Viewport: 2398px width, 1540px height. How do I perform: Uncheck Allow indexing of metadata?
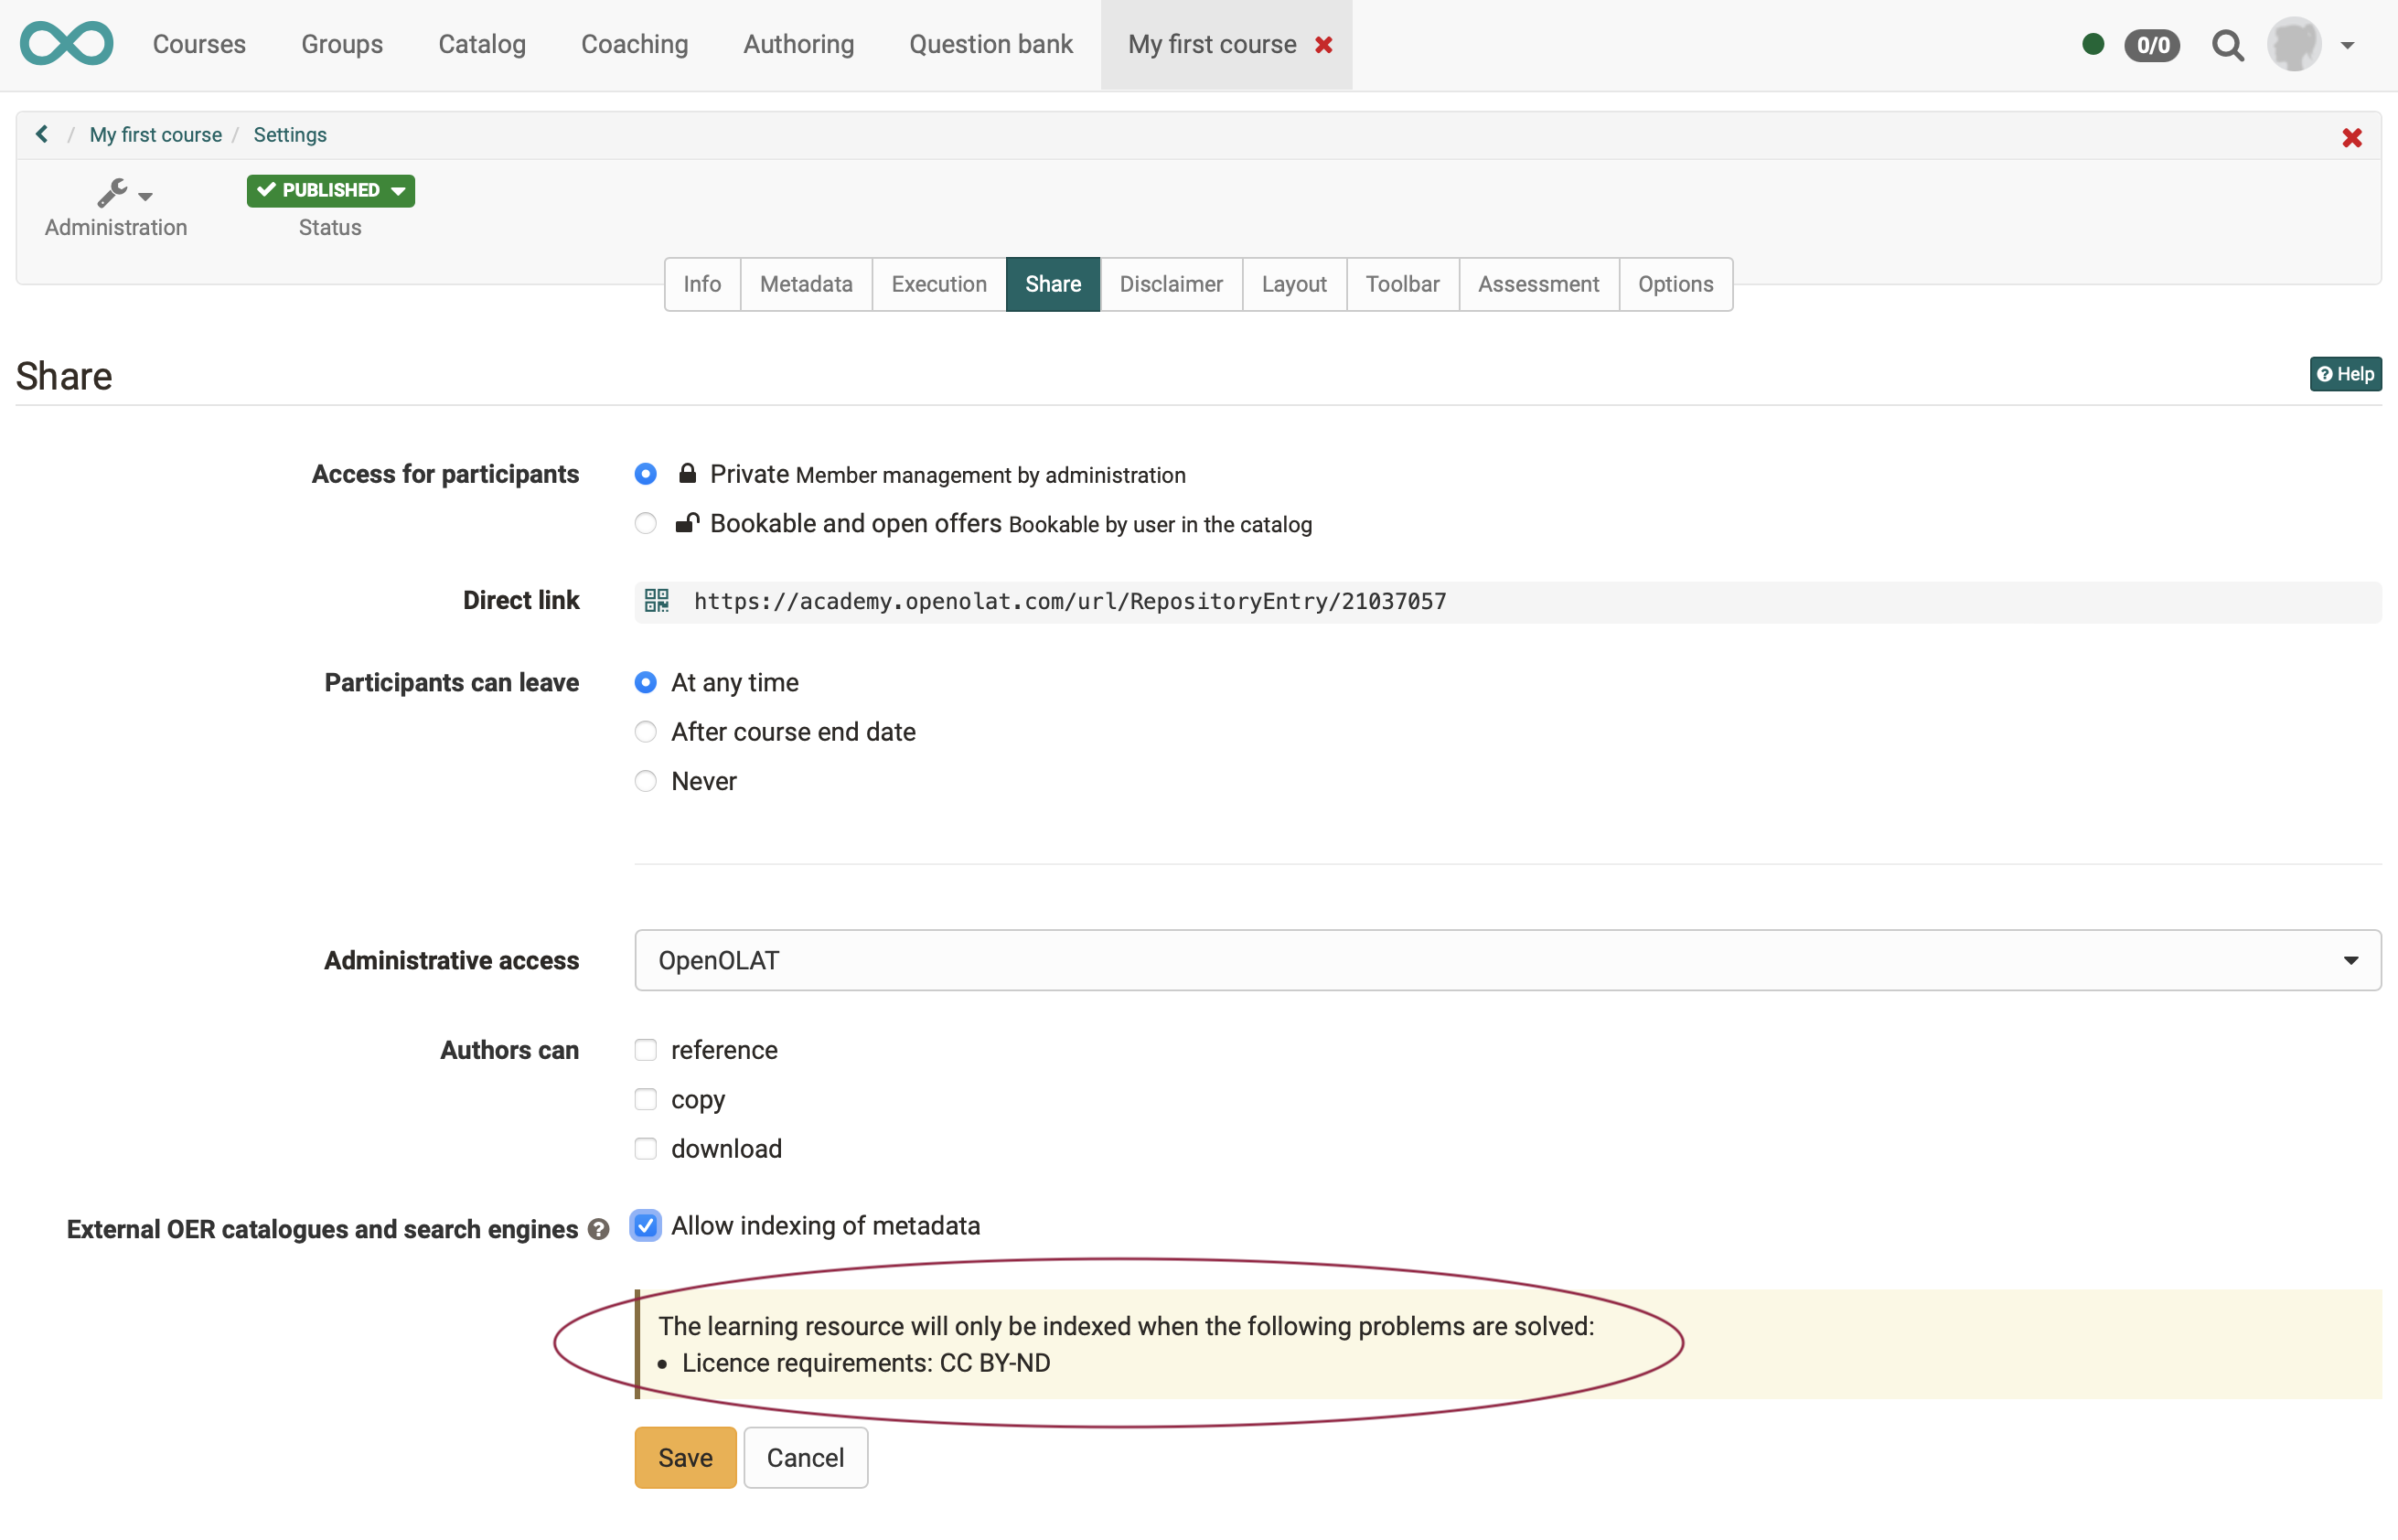click(x=646, y=1226)
